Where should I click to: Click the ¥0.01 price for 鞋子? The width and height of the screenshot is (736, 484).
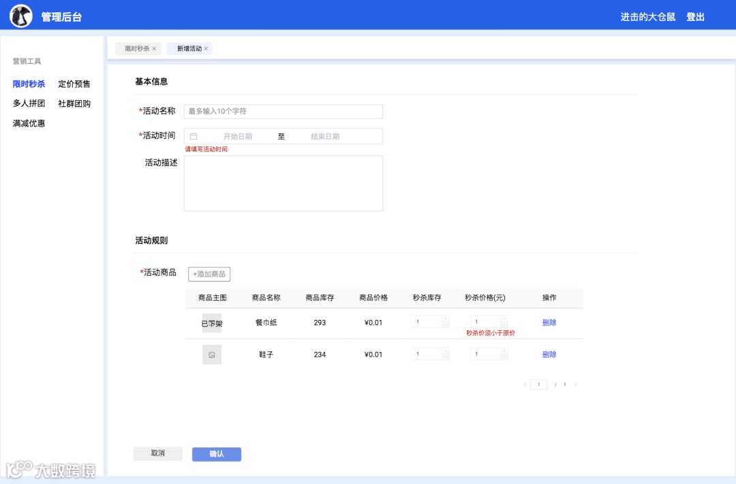373,355
